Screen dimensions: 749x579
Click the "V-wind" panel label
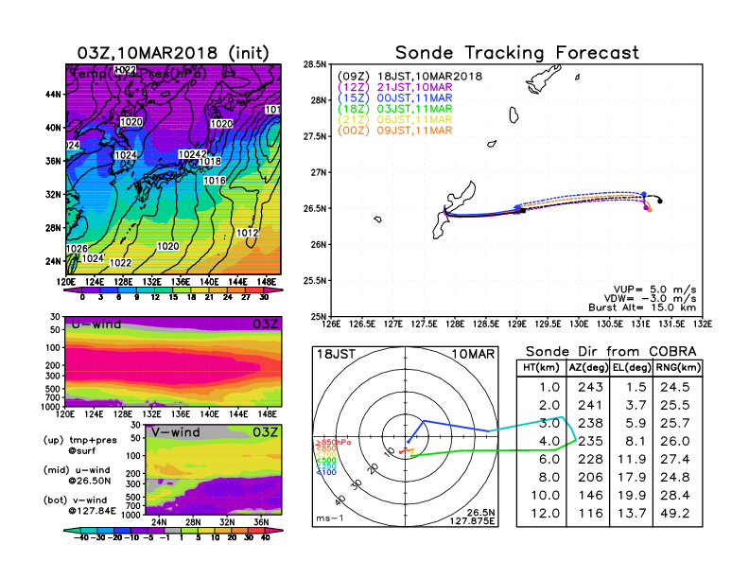175,432
